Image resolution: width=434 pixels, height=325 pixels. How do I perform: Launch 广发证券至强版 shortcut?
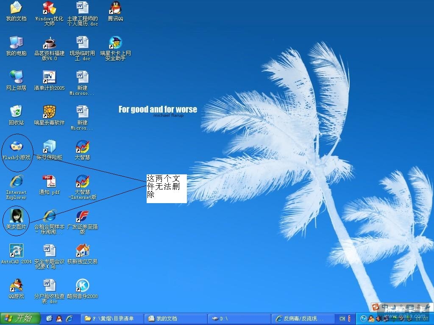click(x=82, y=216)
